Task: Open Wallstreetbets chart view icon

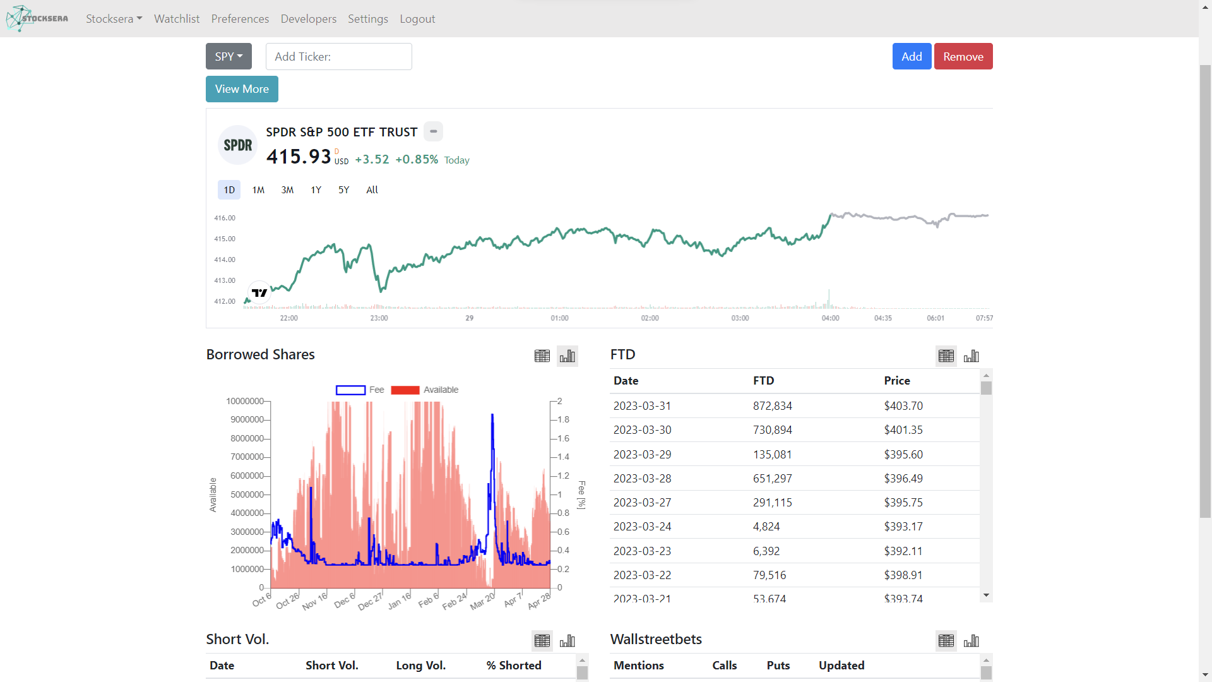Action: click(x=971, y=641)
